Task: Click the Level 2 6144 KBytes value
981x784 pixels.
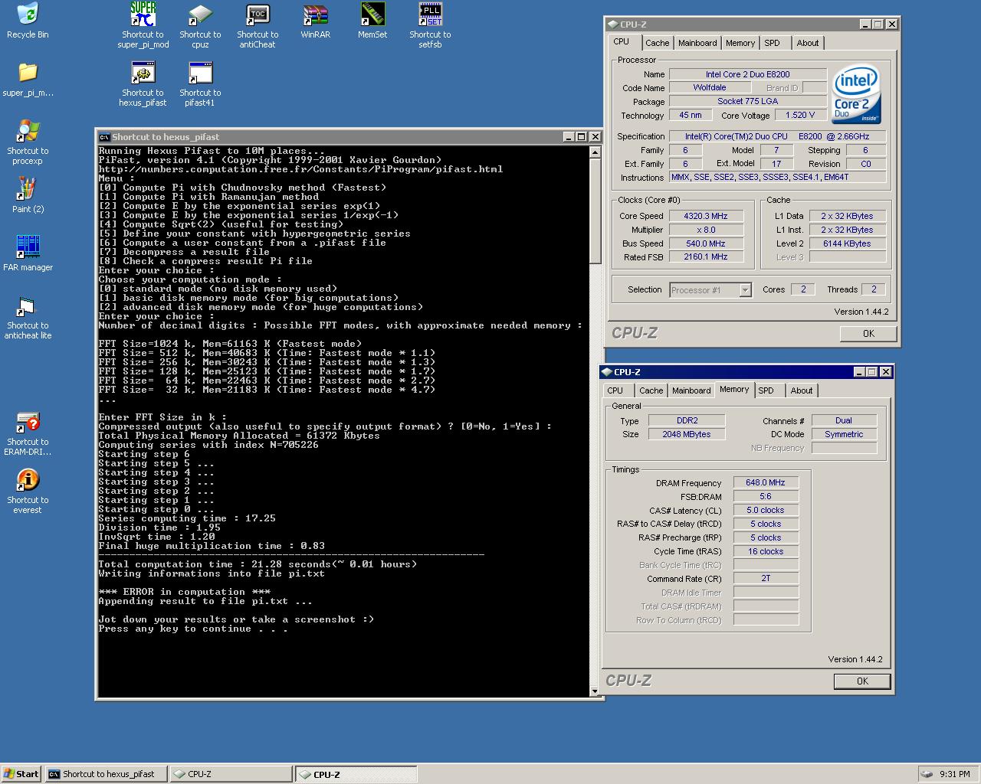Action: point(847,243)
